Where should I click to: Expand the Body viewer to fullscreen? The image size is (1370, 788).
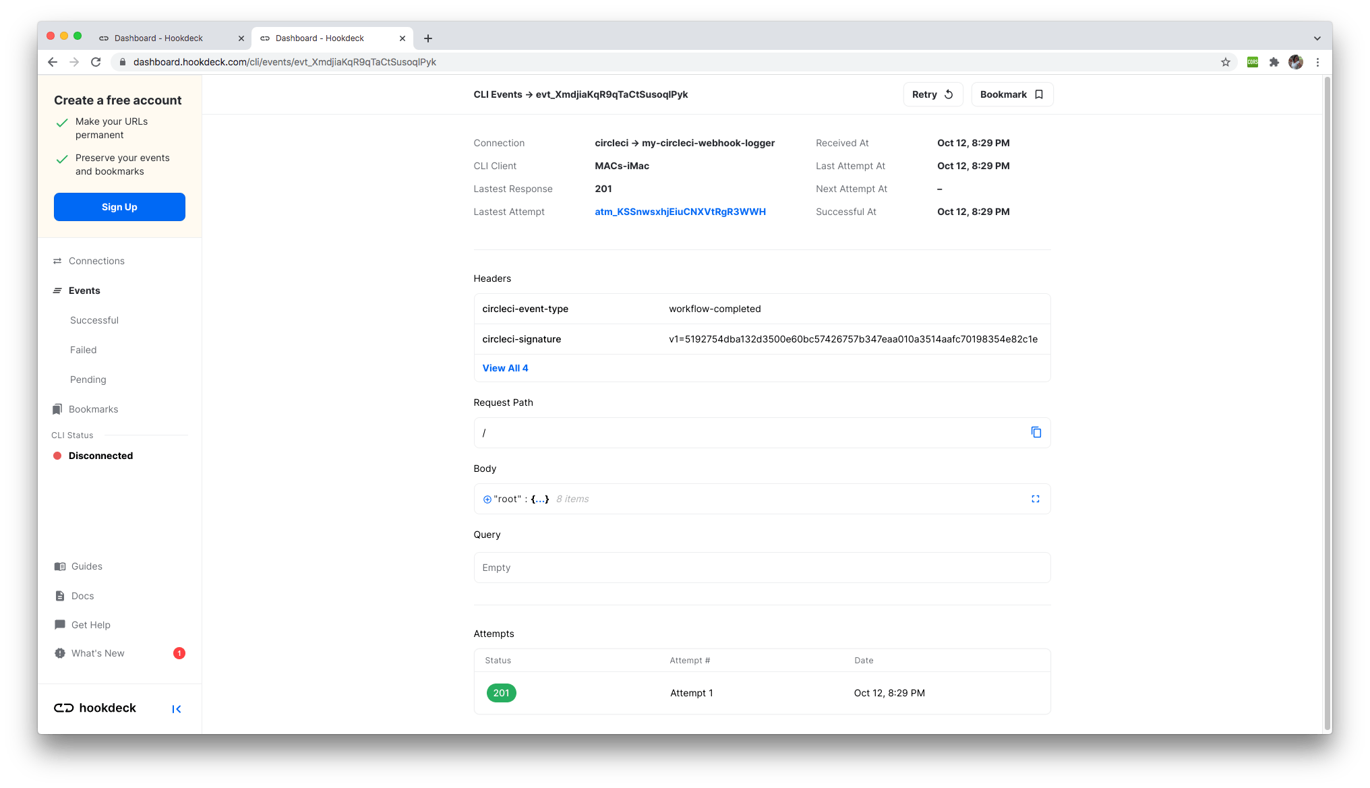1036,499
